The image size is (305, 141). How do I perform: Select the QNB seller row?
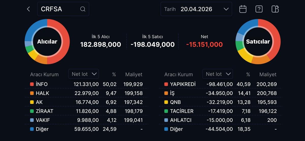(x=220, y=102)
